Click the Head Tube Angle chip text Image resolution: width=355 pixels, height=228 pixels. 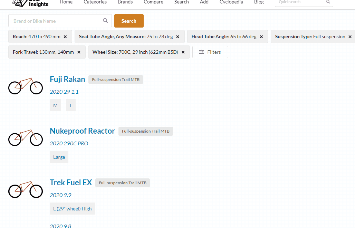224,37
